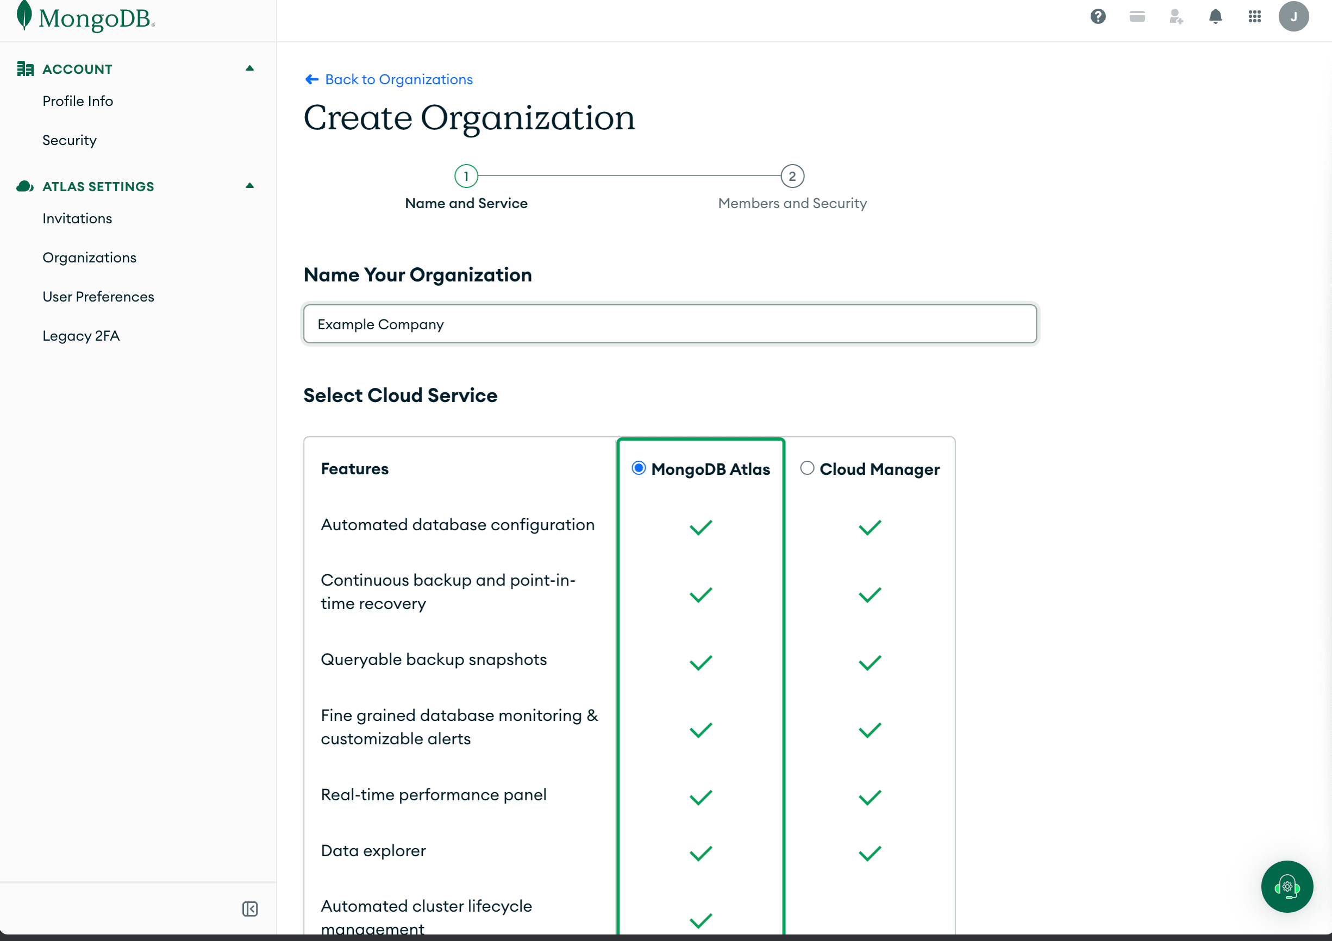Go to Invitations
This screenshot has height=941, width=1332.
point(77,219)
